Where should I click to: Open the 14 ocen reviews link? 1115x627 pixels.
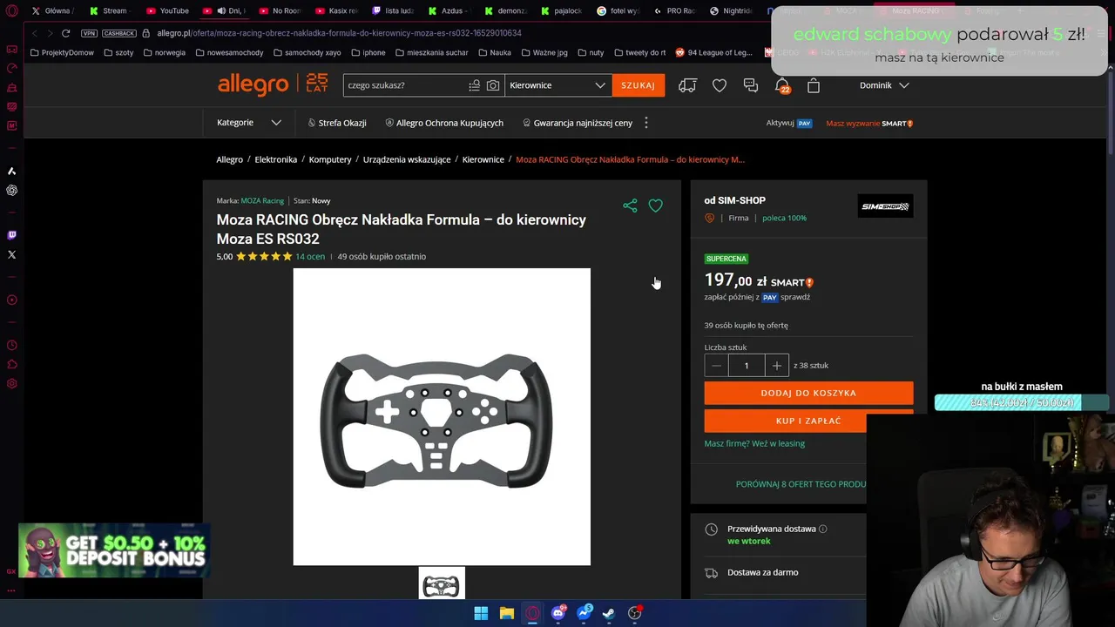point(310,257)
